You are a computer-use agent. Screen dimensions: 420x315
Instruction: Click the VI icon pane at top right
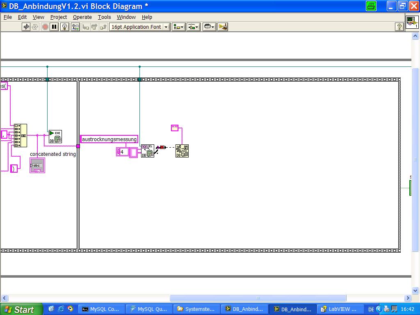[x=412, y=22]
